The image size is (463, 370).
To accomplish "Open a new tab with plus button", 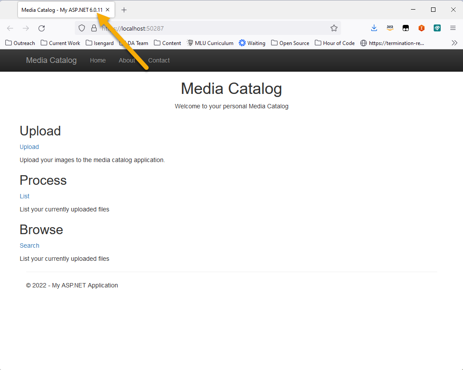I will pos(124,10).
